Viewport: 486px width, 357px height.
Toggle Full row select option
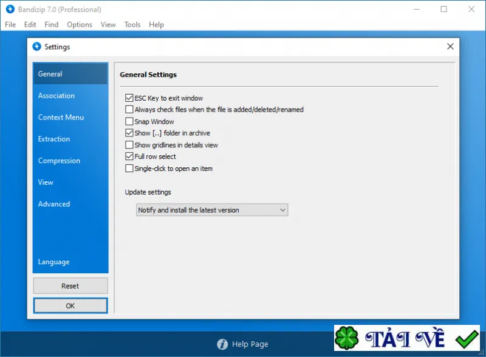[129, 156]
